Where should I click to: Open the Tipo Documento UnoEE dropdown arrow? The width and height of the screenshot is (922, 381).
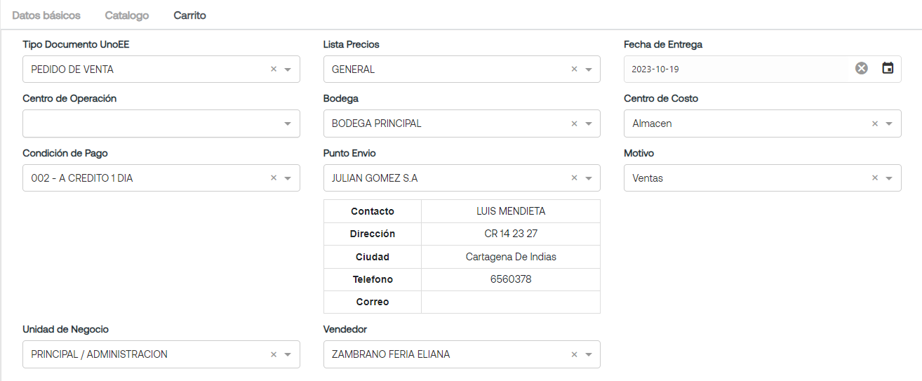(x=288, y=69)
